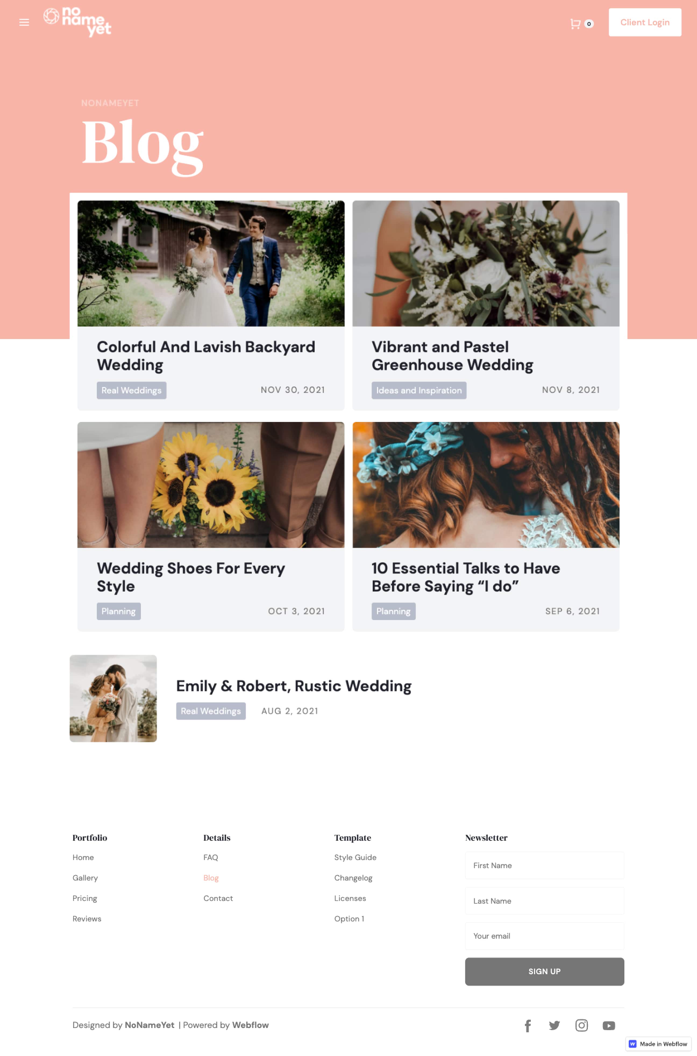
Task: Focus the First Name field
Action: 544,865
